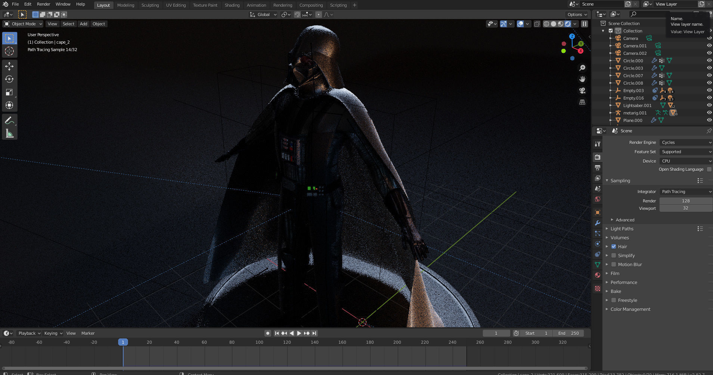Disable the Hair checkbox

(614, 246)
